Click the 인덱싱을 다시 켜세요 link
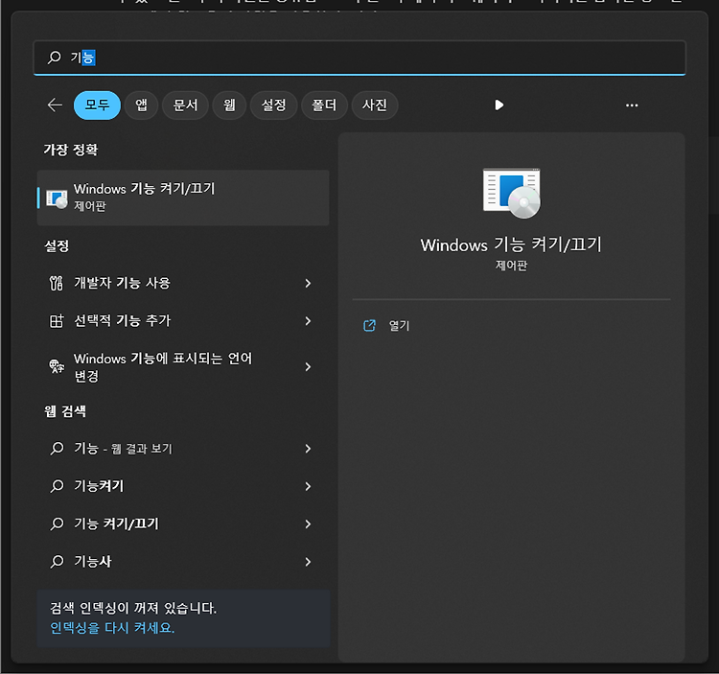 pos(112,627)
